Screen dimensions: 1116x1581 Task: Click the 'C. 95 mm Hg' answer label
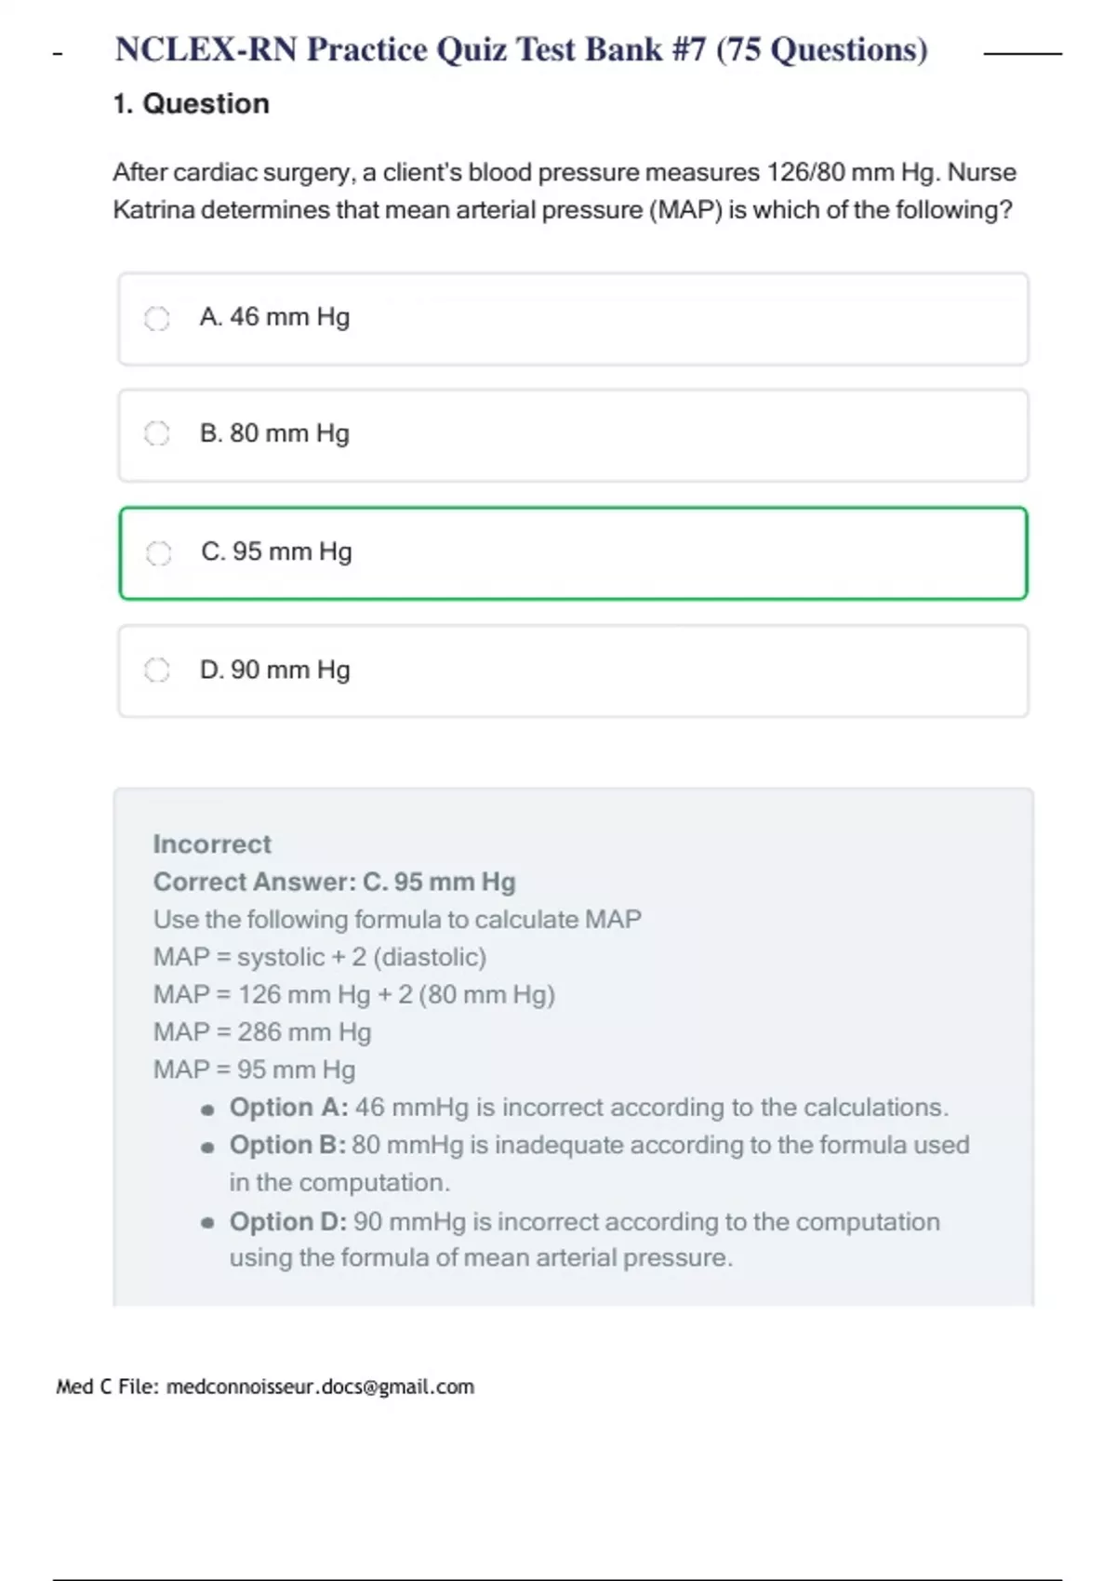click(276, 551)
